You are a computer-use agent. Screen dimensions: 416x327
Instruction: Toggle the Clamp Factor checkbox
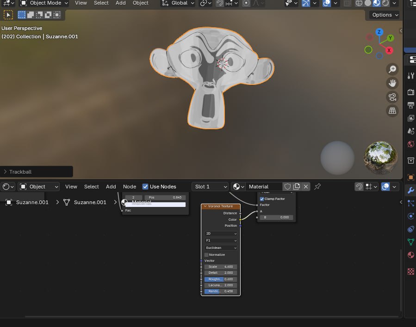point(262,199)
